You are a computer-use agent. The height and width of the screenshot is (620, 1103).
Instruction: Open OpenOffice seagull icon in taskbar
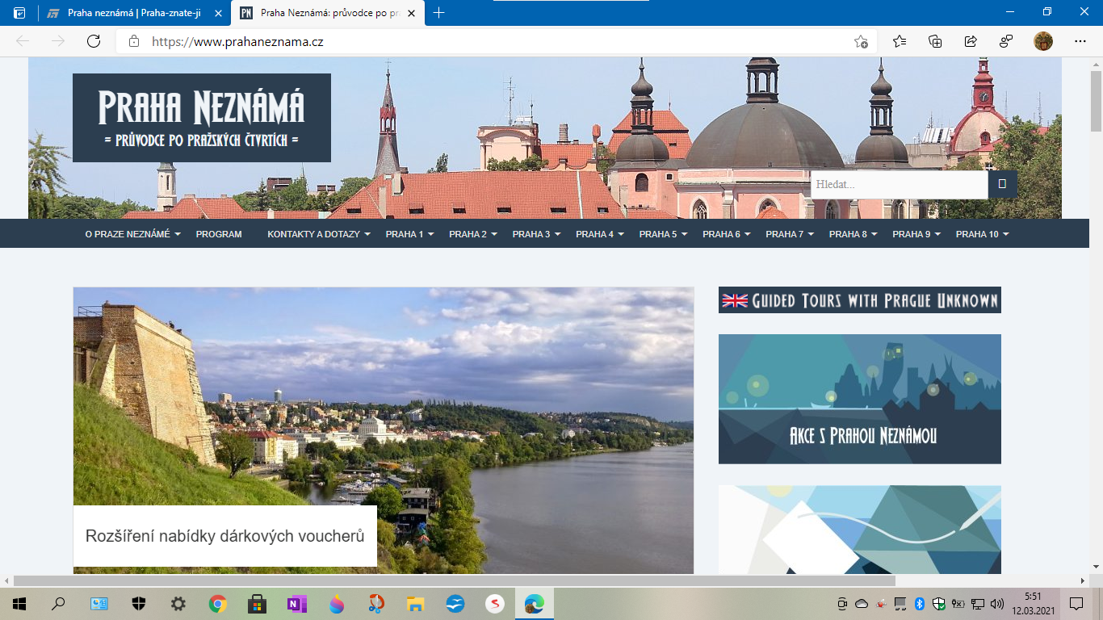pyautogui.click(x=455, y=603)
